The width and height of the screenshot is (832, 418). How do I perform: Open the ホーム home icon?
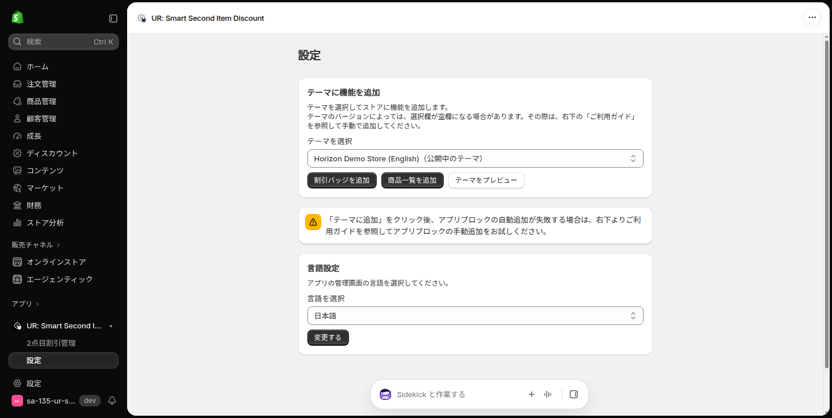17,66
